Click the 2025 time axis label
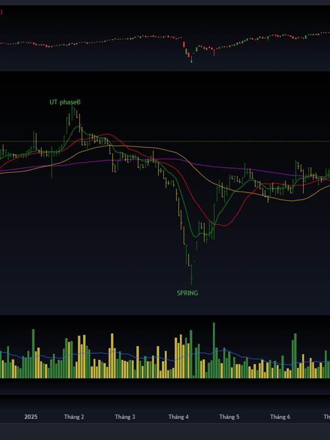Viewport: 330px width, 440px height. 31,417
